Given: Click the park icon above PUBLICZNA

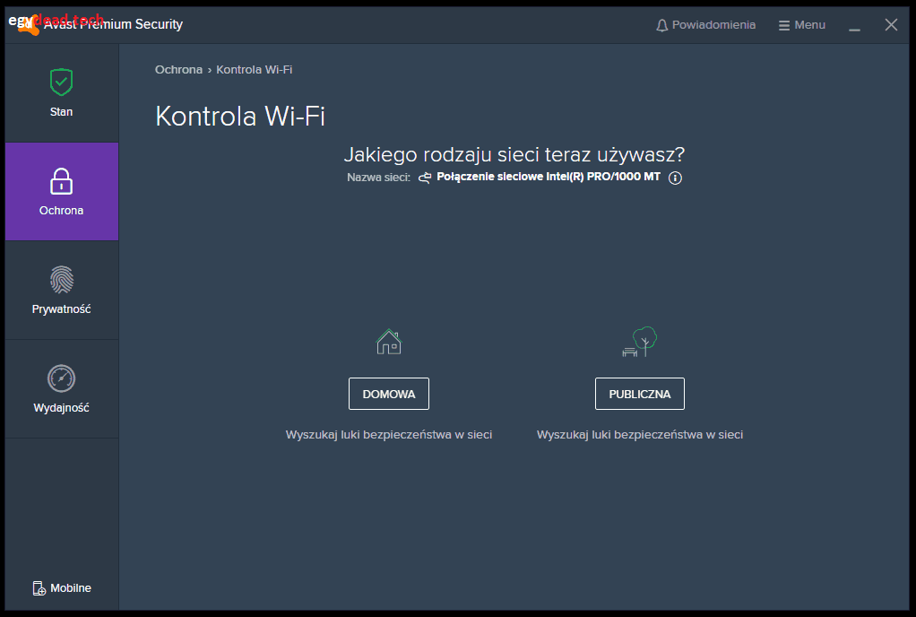Looking at the screenshot, I should click(x=639, y=342).
